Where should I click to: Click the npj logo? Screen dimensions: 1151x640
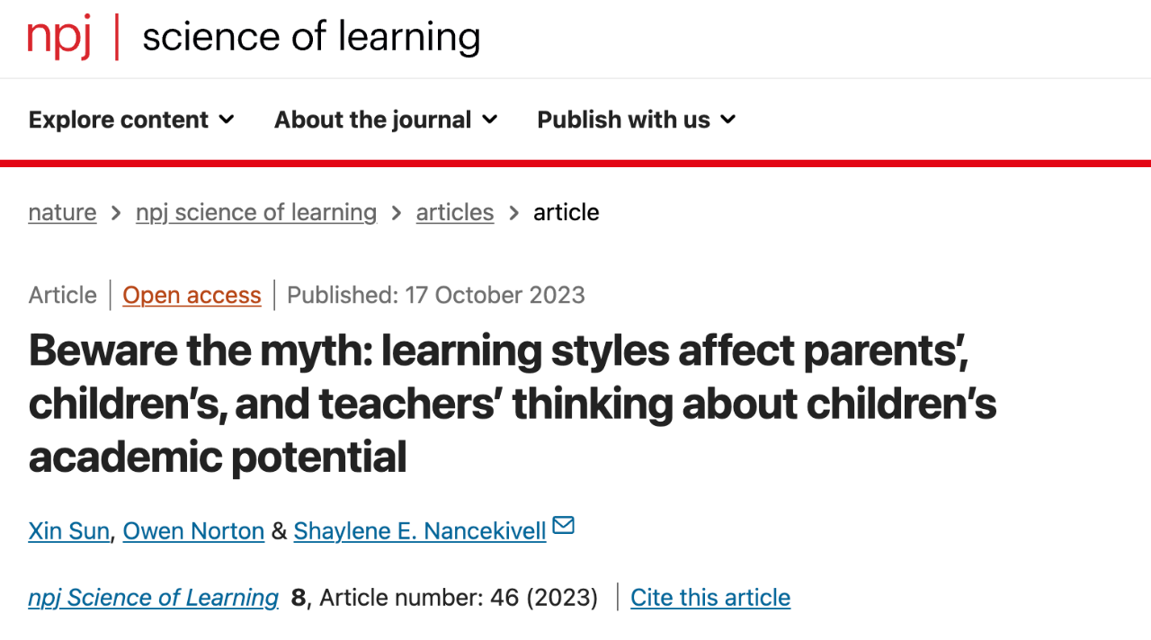(x=59, y=38)
